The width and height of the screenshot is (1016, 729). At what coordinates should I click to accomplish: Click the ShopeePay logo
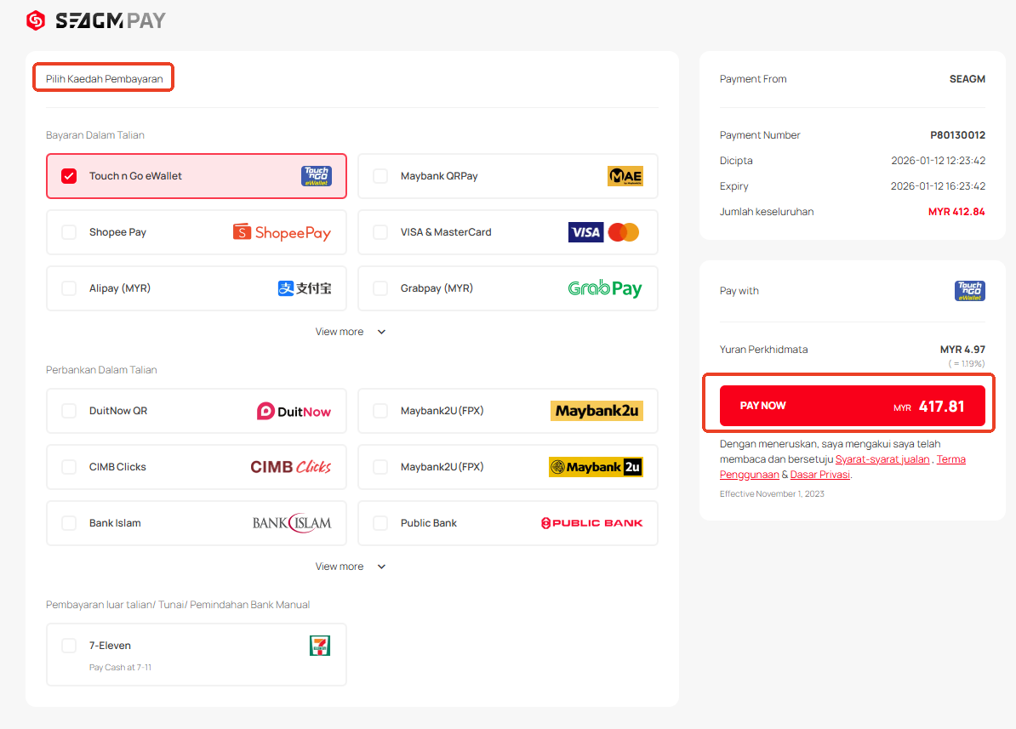282,232
